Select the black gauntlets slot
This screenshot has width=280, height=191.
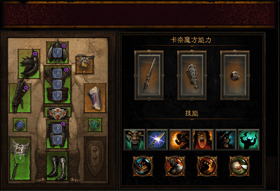(20, 98)
